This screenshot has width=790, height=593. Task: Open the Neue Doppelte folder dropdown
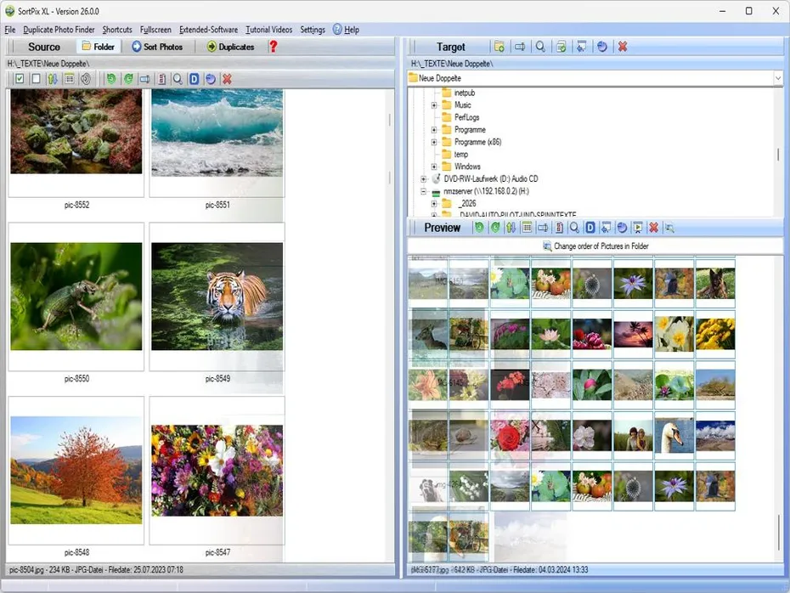tap(776, 77)
